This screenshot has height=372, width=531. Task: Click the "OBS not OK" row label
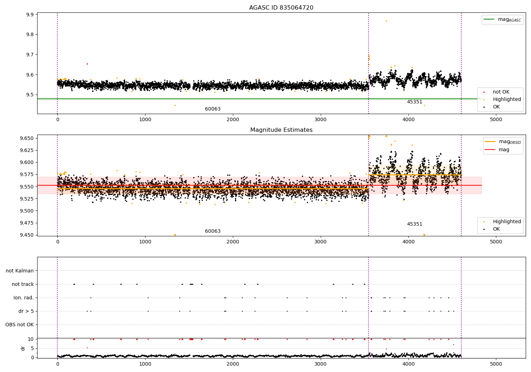(19, 325)
